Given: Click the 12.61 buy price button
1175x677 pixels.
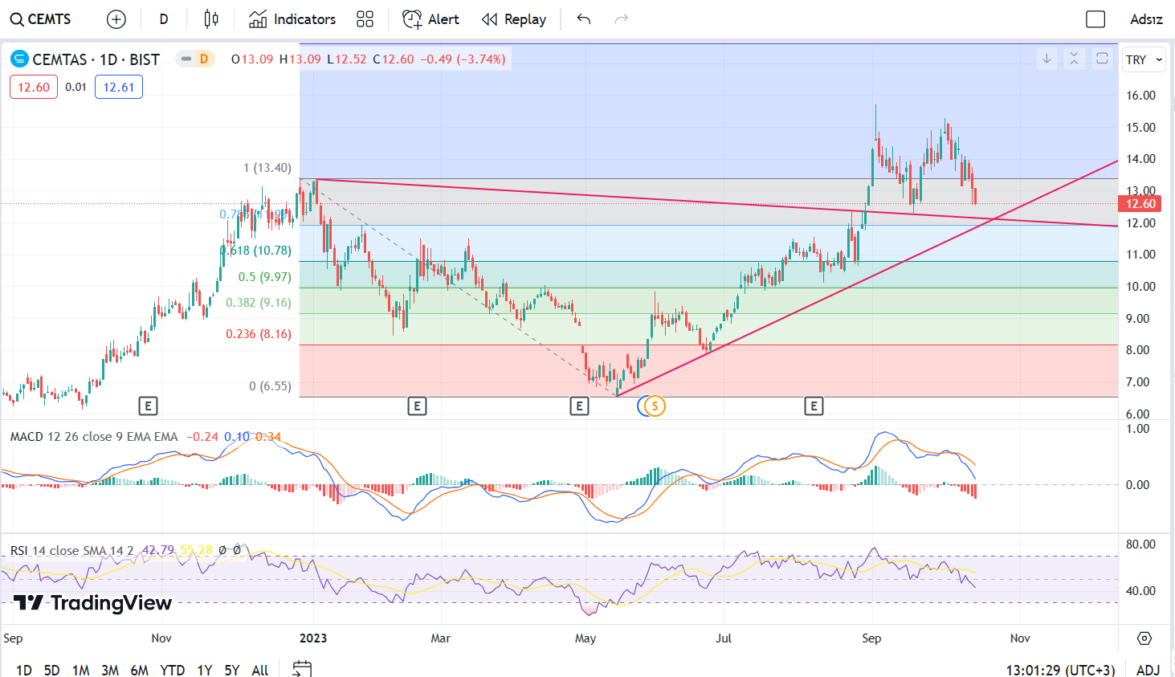Looking at the screenshot, I should 119,87.
